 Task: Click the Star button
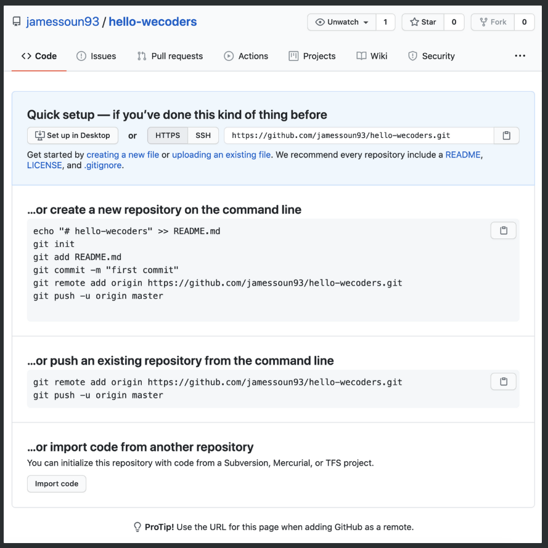point(423,22)
